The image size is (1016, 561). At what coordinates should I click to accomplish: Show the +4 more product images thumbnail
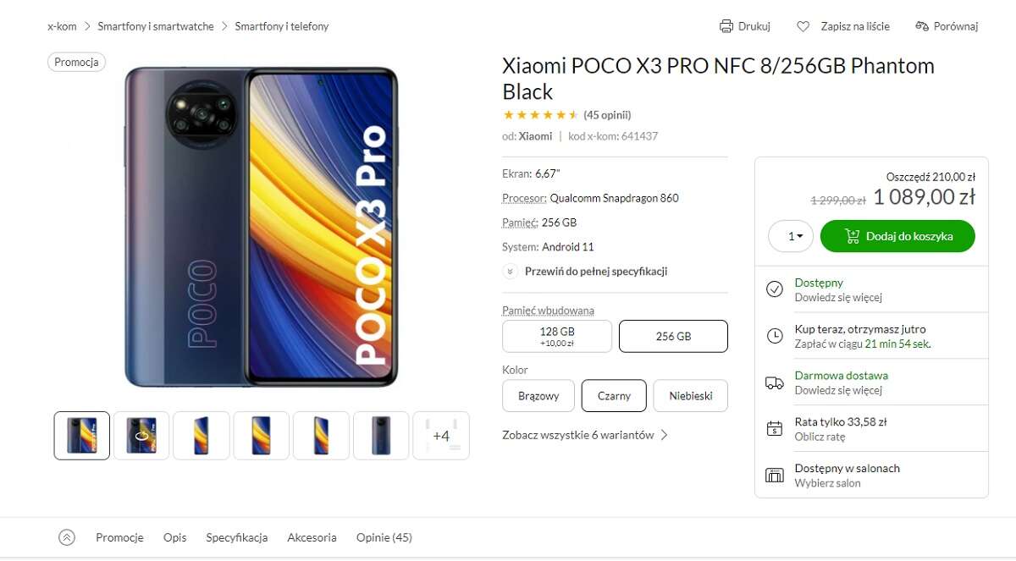tap(441, 436)
